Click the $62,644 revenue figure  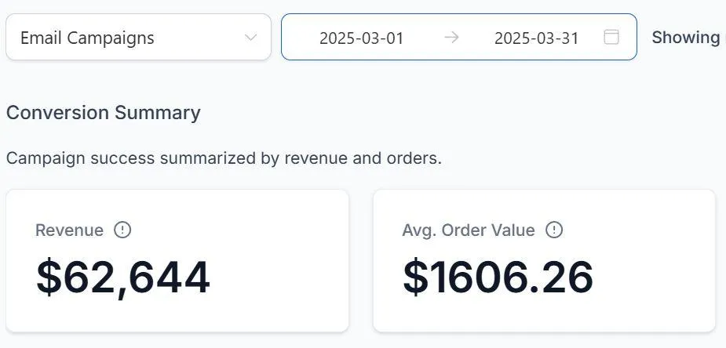click(x=123, y=277)
